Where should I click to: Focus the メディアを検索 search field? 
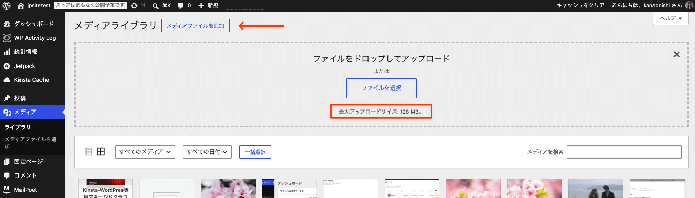tap(624, 152)
